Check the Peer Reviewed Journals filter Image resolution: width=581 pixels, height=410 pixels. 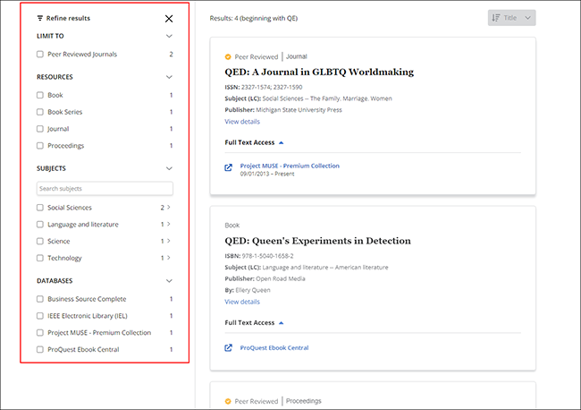point(40,55)
